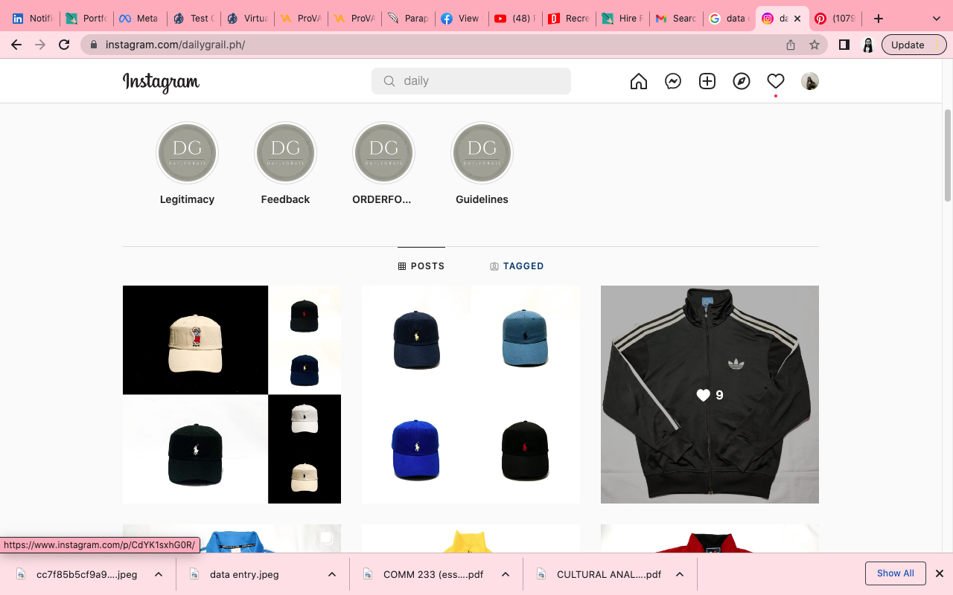Open the Explore compass icon
The image size is (953, 595).
tap(742, 81)
